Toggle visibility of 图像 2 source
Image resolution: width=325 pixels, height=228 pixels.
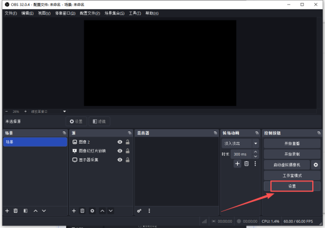120,142
